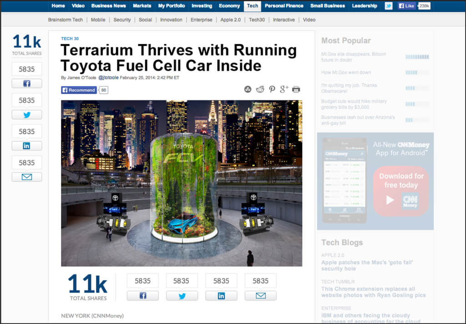The width and height of the screenshot is (466, 324).
Task: Click the sidebar Twitter share button
Action: point(27,115)
